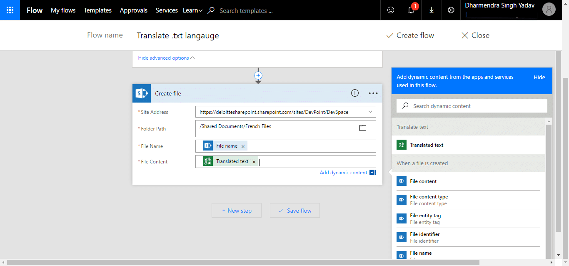
Task: Click the download arrow icon
Action: (x=432, y=10)
